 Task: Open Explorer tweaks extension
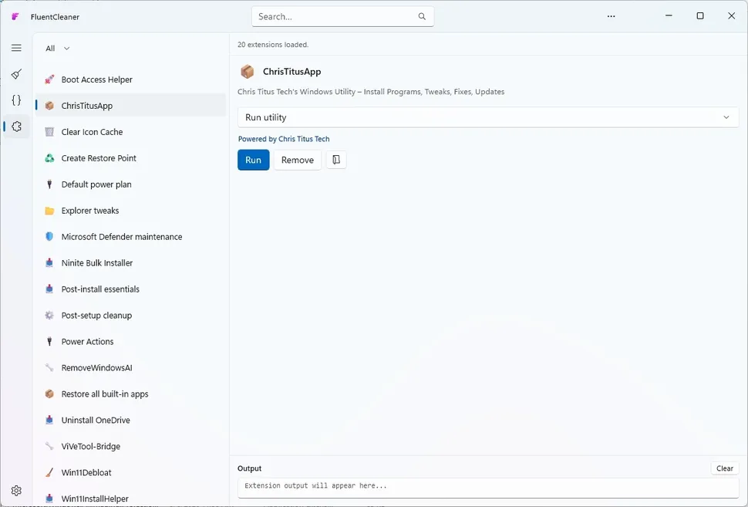pos(131,211)
